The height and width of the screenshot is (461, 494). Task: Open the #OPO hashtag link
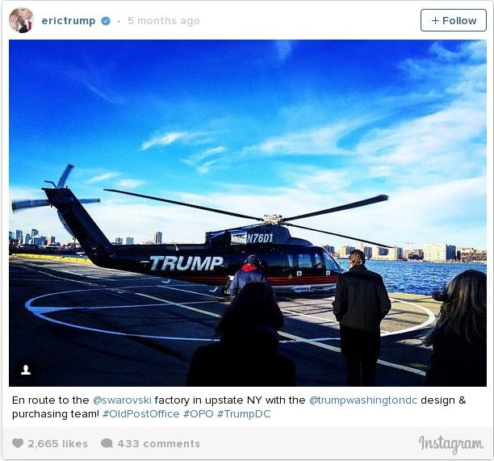(199, 413)
